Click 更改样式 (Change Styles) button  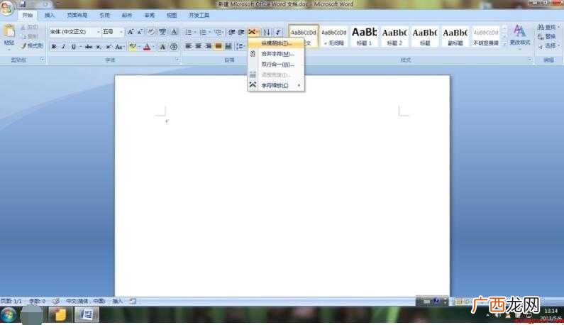point(520,36)
